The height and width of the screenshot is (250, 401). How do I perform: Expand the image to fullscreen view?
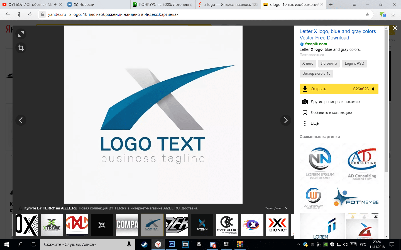[21, 34]
